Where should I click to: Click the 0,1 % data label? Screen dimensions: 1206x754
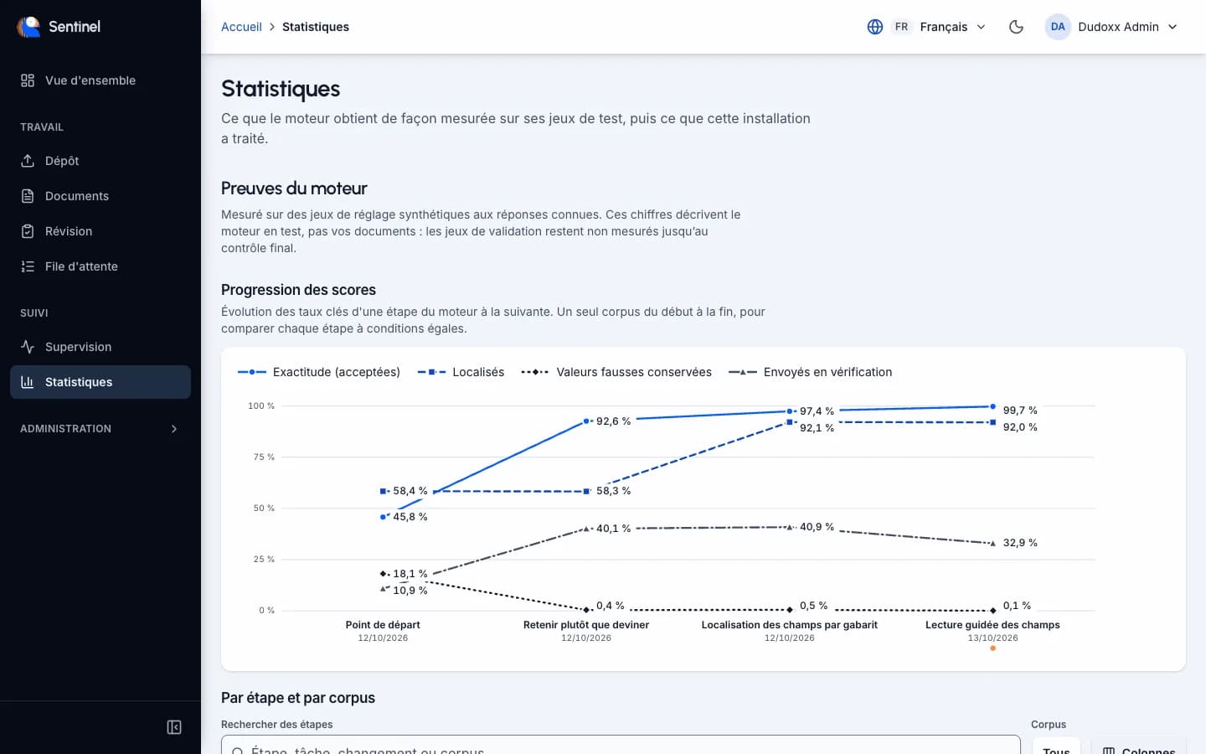1017,606
